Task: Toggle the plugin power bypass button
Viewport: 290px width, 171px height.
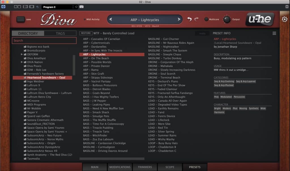Action: tap(3, 7)
